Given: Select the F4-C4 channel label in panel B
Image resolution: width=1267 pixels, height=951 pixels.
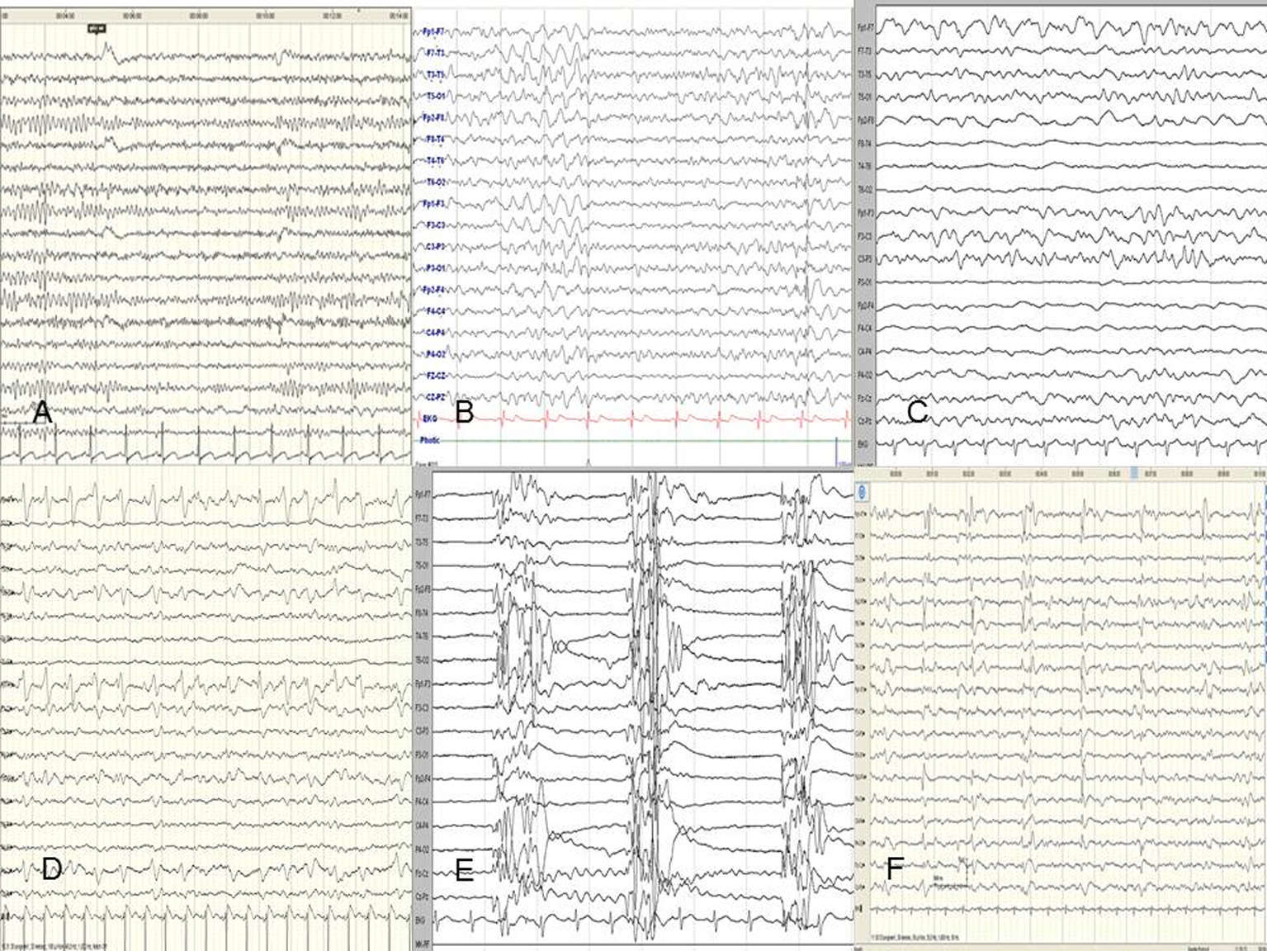Looking at the screenshot, I should [435, 311].
